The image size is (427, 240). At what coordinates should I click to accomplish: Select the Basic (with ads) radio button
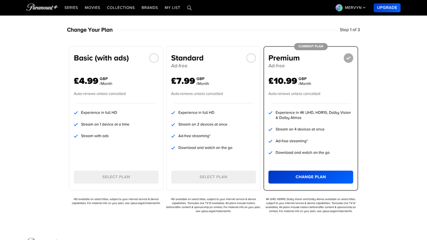coord(154,58)
